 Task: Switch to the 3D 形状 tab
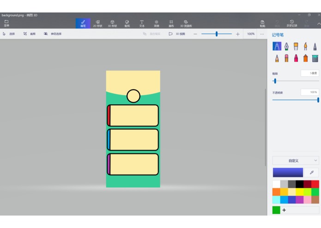(112, 24)
